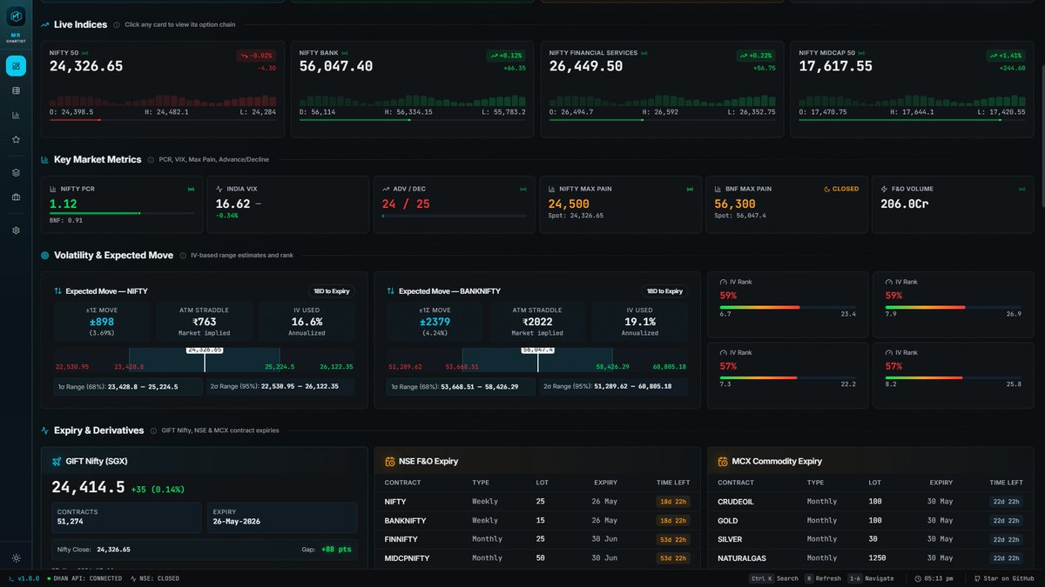Image resolution: width=1045 pixels, height=587 pixels.
Task: Click the 1-6 Navigate hint
Action: tap(871, 578)
